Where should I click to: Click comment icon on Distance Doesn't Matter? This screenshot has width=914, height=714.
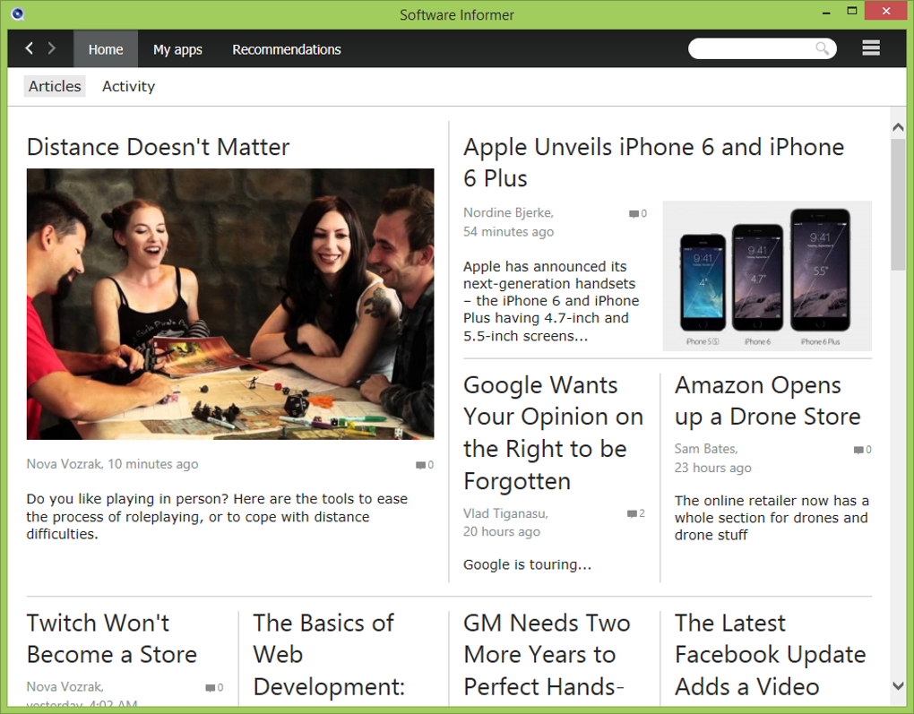420,465
